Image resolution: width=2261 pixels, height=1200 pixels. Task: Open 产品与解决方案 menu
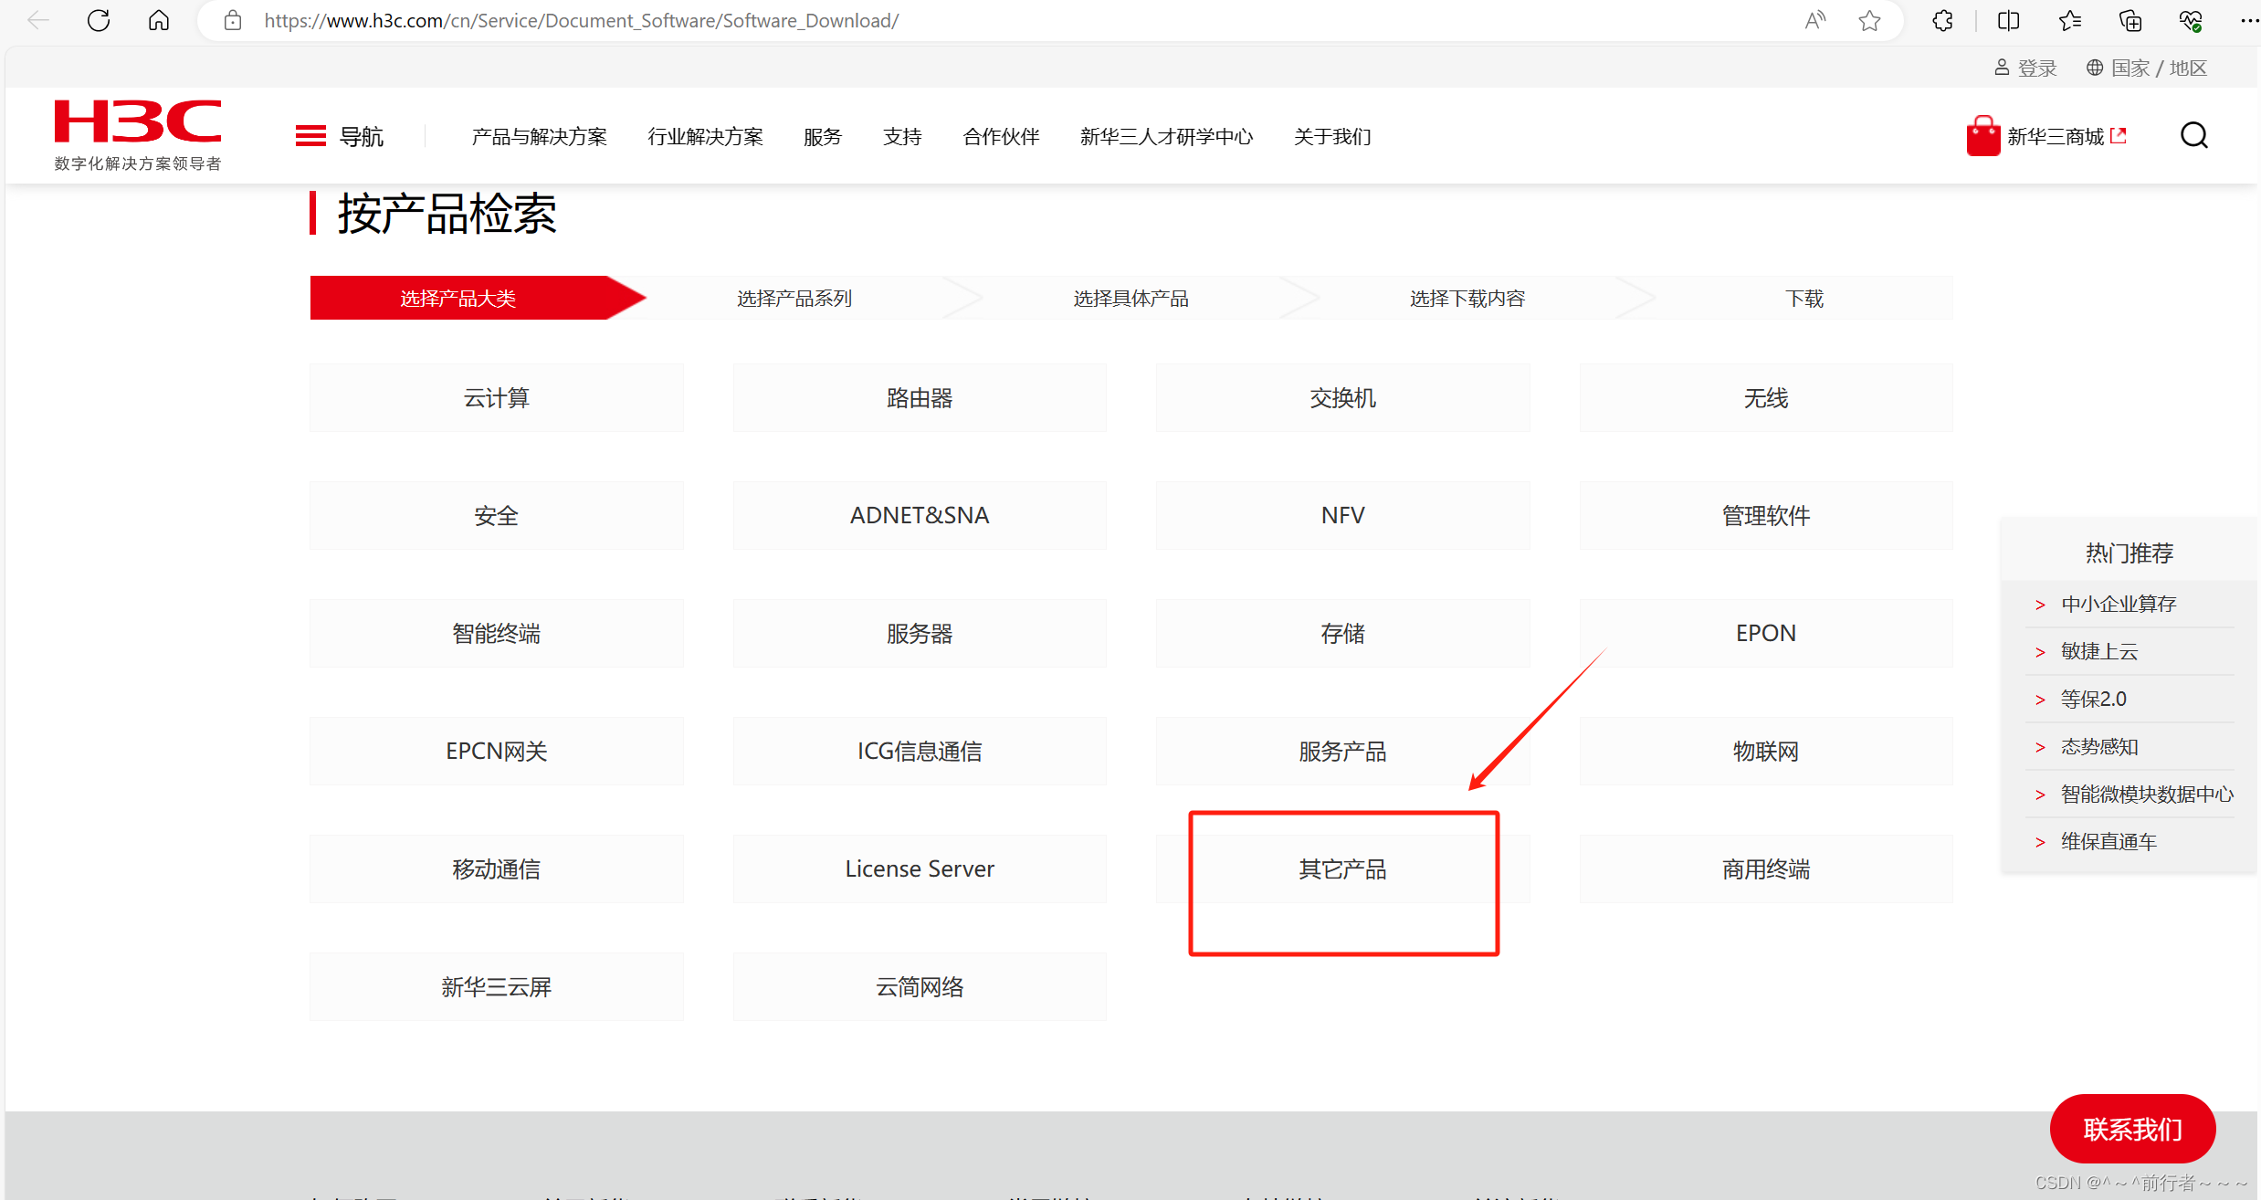click(539, 136)
